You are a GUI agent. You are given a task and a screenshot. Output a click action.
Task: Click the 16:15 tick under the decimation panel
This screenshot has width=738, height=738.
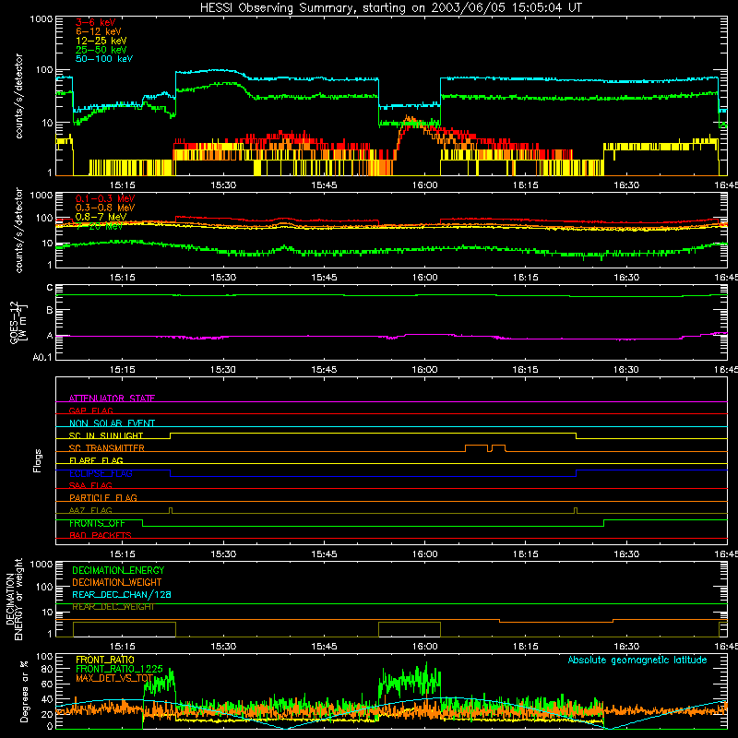(x=525, y=647)
